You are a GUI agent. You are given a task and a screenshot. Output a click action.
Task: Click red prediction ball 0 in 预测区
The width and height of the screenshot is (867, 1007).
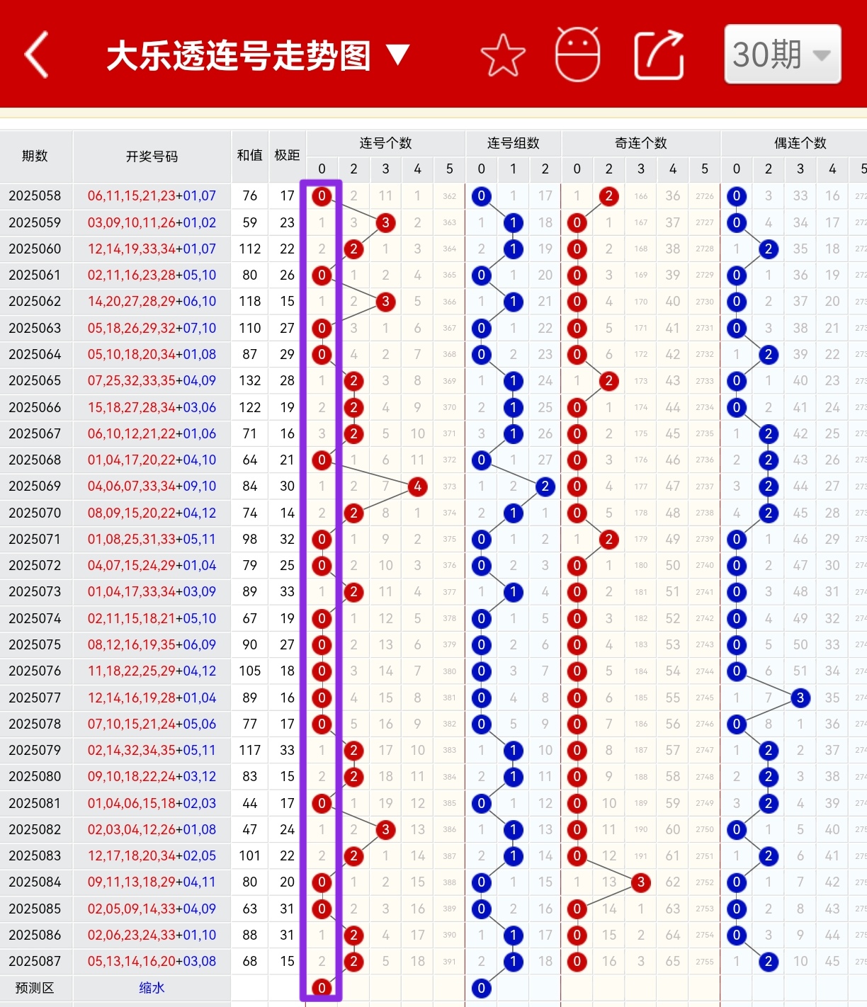322,988
